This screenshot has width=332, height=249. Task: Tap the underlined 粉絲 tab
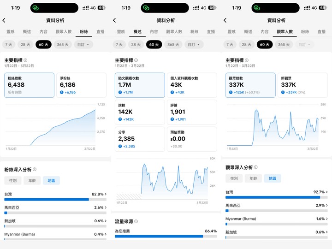coord(83,32)
